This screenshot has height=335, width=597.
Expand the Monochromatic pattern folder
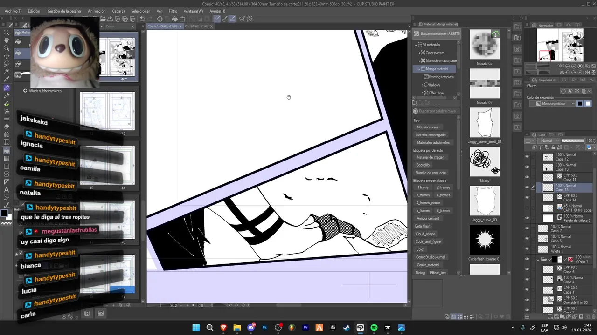(x=419, y=60)
